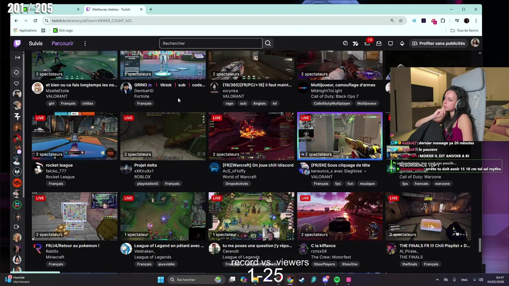Open notifications inbox with 18 badge

click(367, 43)
